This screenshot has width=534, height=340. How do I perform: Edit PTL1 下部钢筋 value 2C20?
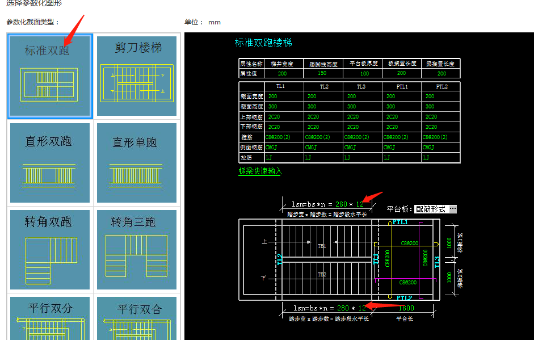[392, 127]
